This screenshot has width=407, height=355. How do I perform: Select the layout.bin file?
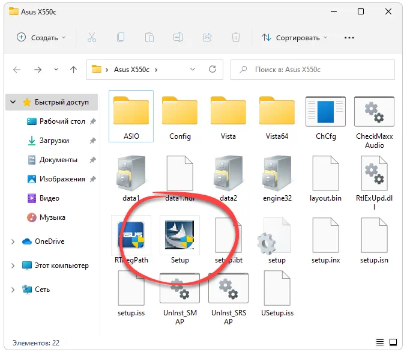(x=325, y=178)
